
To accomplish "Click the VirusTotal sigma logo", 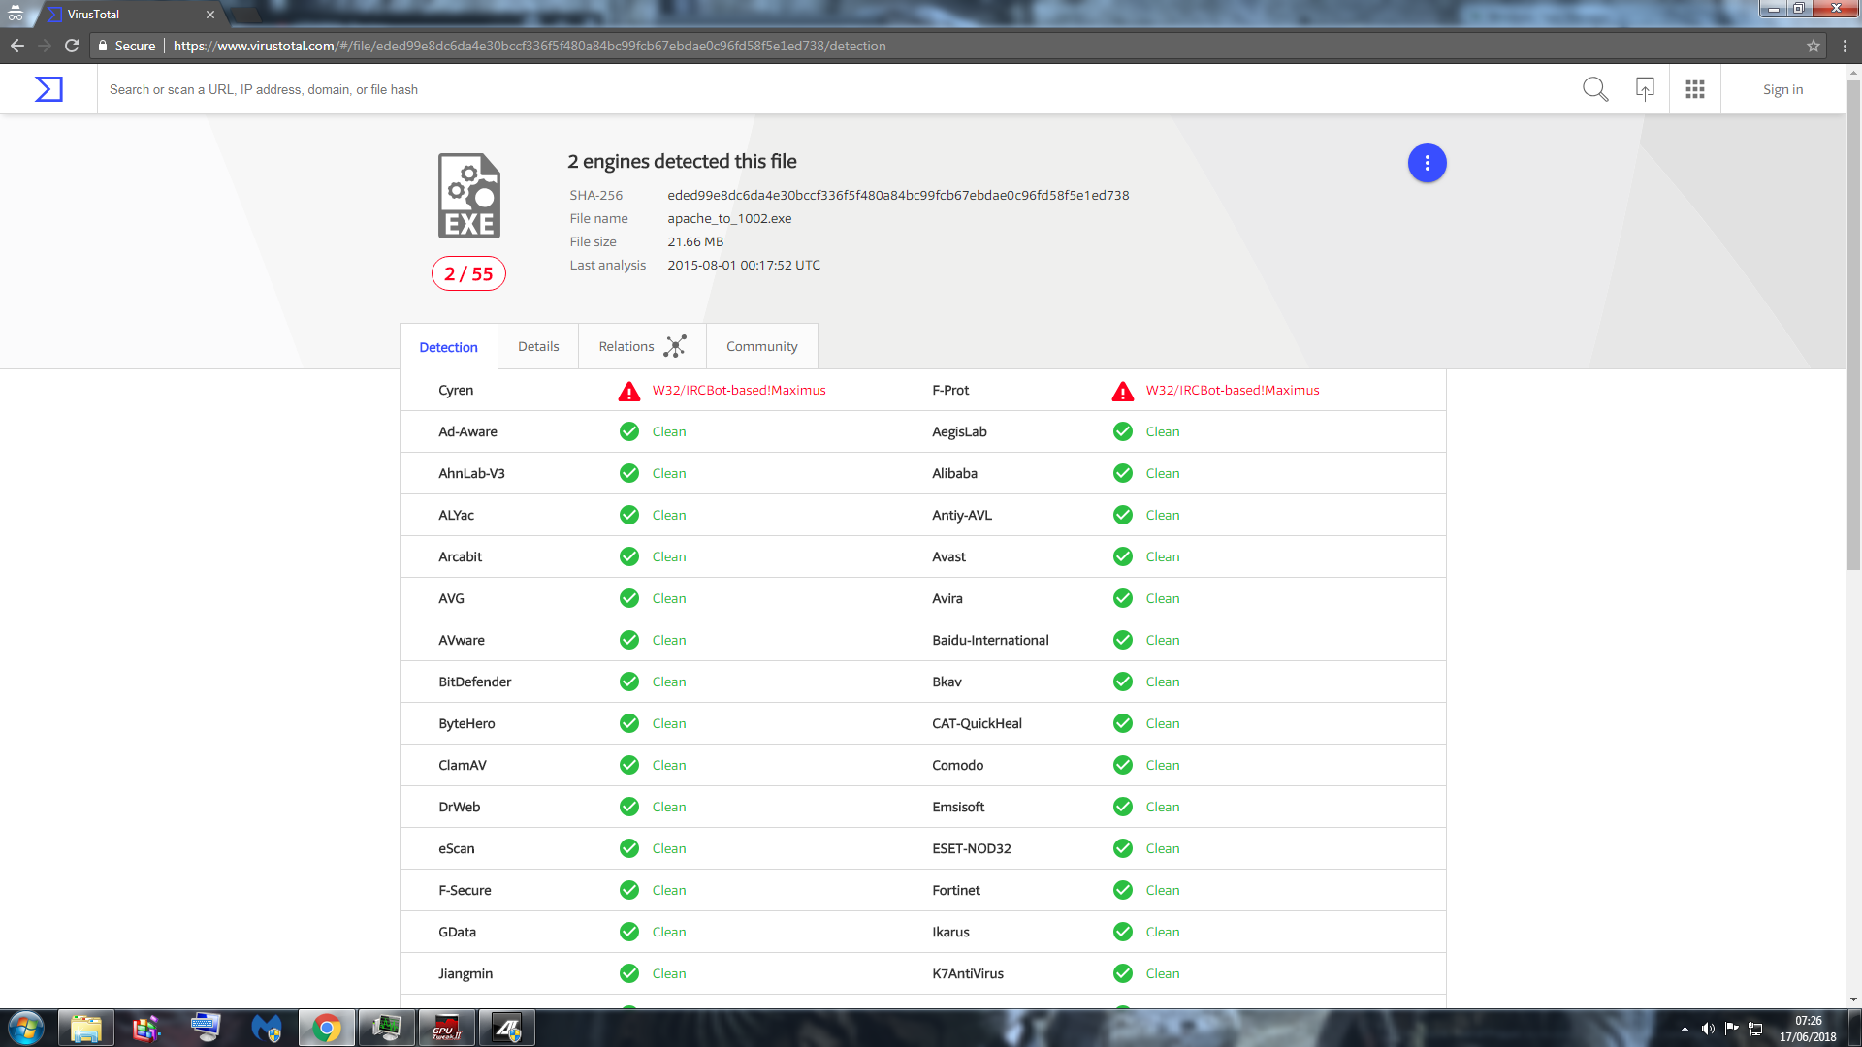I will coord(48,89).
